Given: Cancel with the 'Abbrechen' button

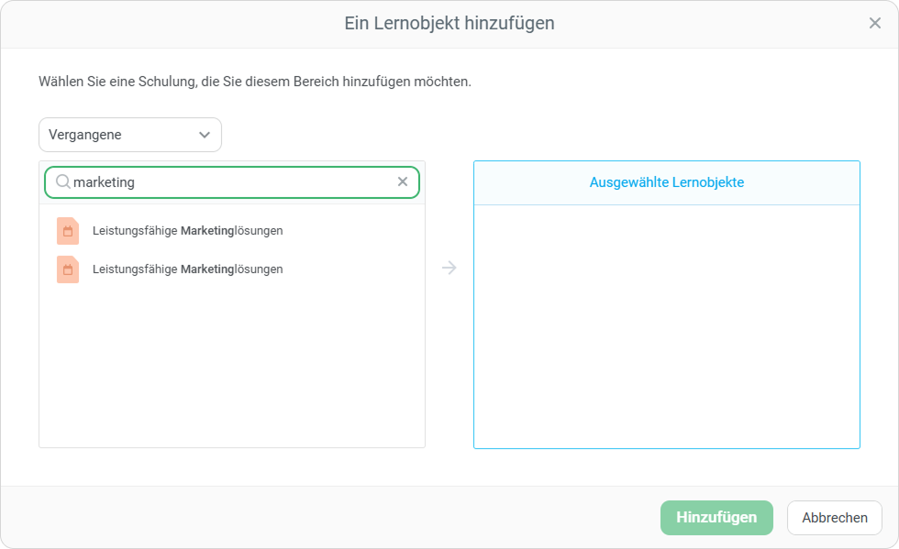Looking at the screenshot, I should click(x=834, y=518).
